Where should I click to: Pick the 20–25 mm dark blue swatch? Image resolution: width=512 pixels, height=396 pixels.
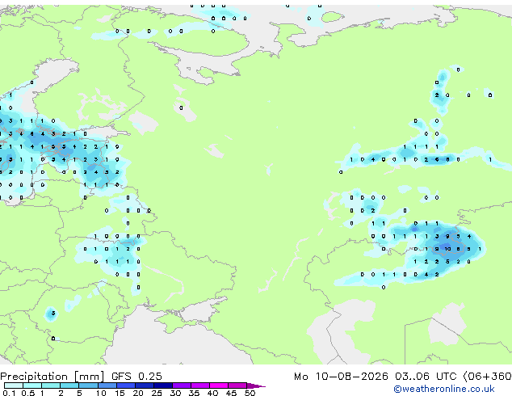144,385
